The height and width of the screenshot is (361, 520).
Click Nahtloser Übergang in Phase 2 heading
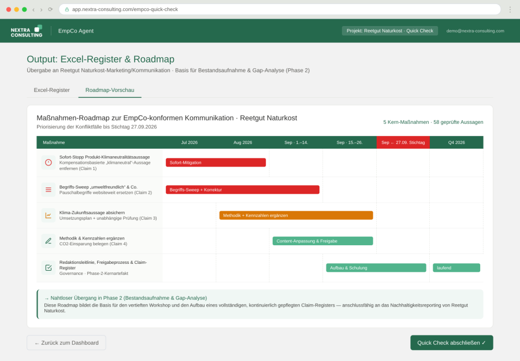pos(125,298)
